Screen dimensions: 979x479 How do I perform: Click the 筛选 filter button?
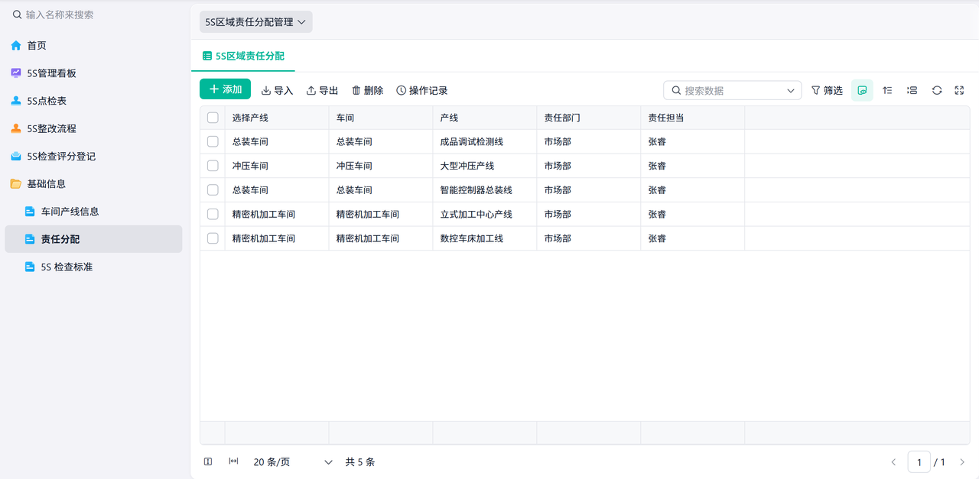click(827, 90)
